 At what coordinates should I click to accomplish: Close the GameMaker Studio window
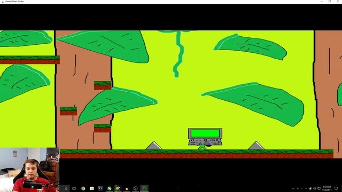point(338,1)
